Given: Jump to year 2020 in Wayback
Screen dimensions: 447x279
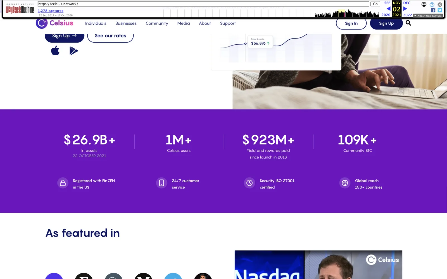Looking at the screenshot, I should click(386, 15).
